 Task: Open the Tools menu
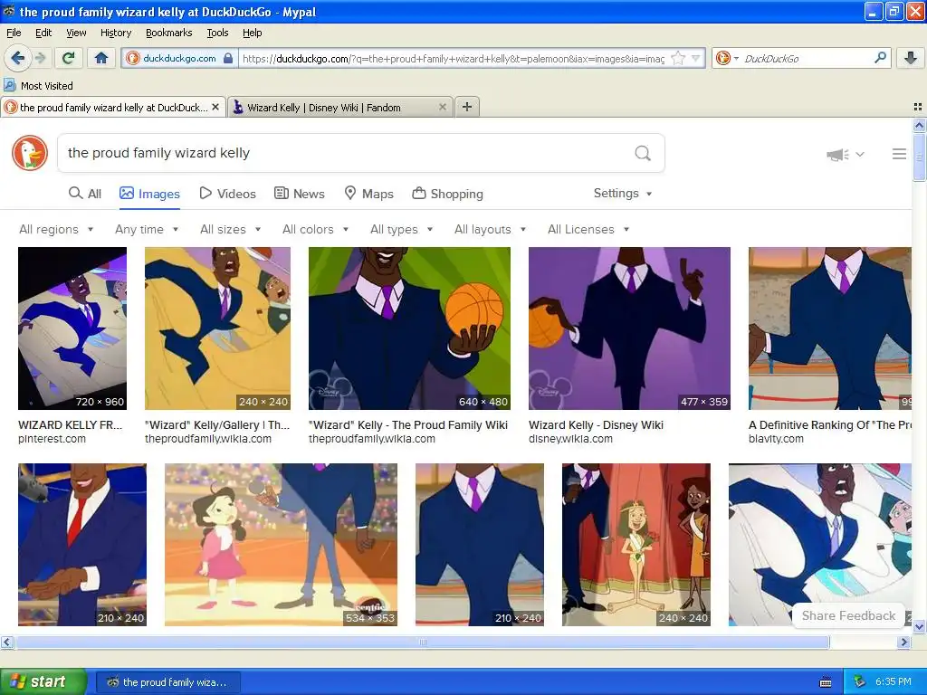point(217,33)
